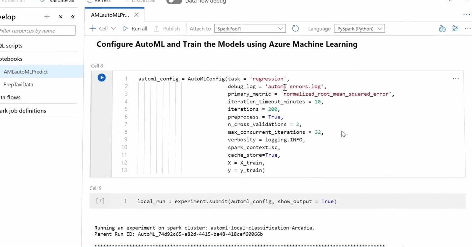Viewport: 472px width, 247px height.
Task: Click the spark_context=sc line
Action: 254,147
